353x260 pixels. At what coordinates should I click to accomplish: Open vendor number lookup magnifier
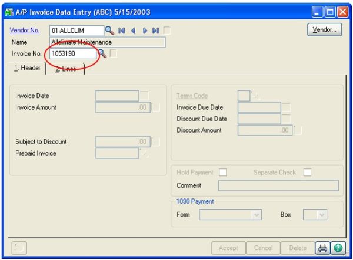point(109,31)
